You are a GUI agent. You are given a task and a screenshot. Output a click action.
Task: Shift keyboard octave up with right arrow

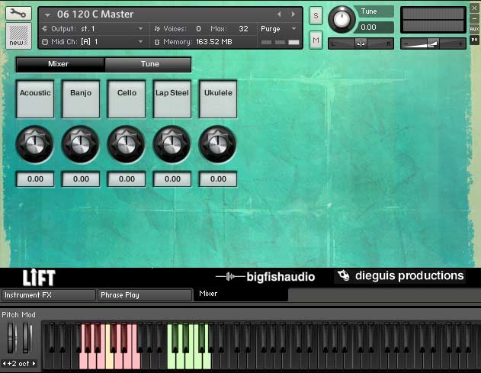tap(34, 364)
